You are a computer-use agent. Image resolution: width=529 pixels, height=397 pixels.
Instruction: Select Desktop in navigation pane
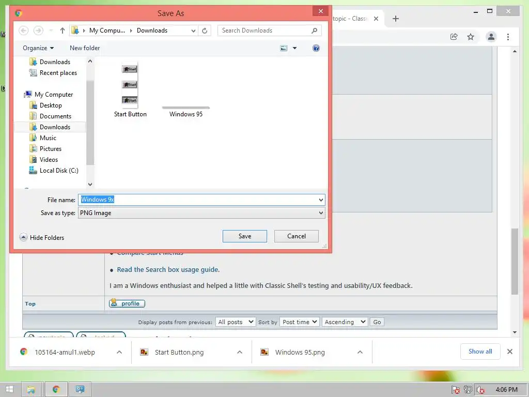click(x=45, y=105)
